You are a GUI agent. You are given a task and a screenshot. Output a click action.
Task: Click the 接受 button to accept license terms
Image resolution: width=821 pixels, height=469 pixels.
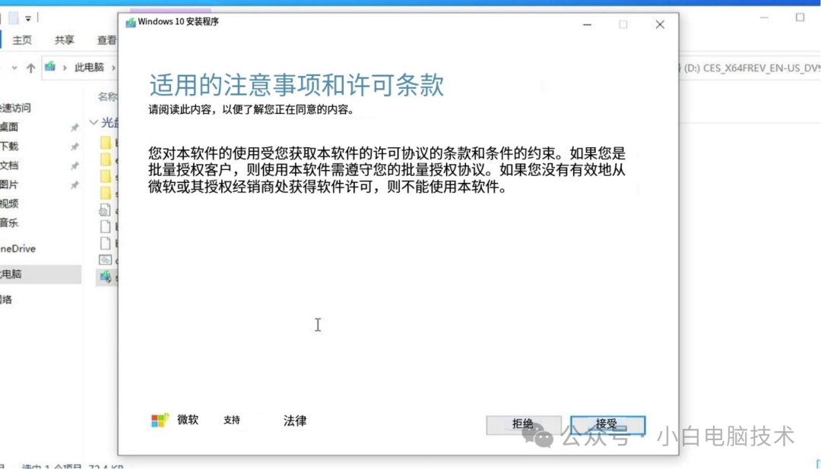pyautogui.click(x=607, y=425)
